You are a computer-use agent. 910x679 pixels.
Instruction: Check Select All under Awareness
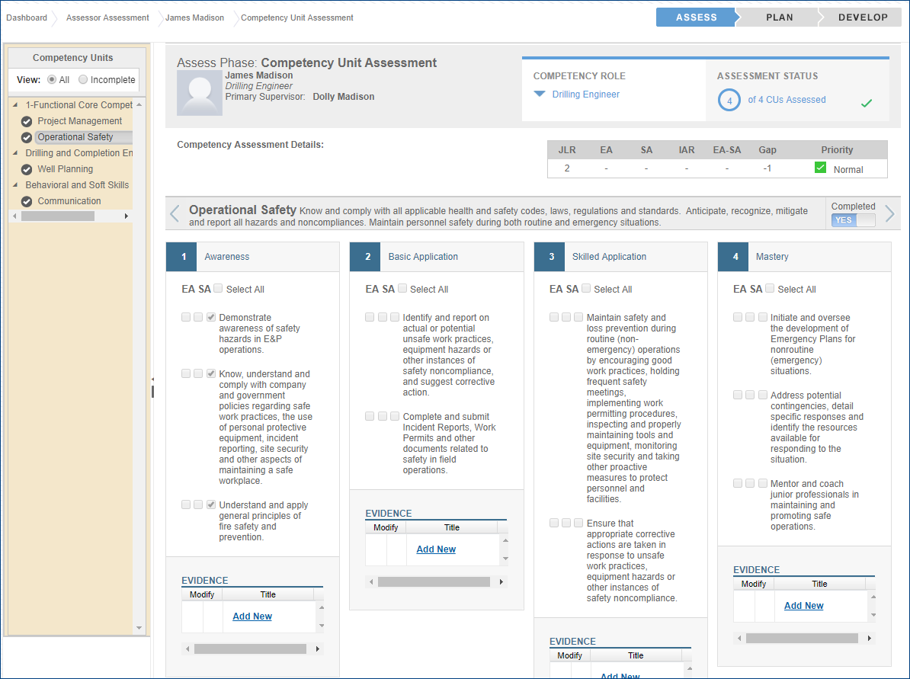click(218, 288)
